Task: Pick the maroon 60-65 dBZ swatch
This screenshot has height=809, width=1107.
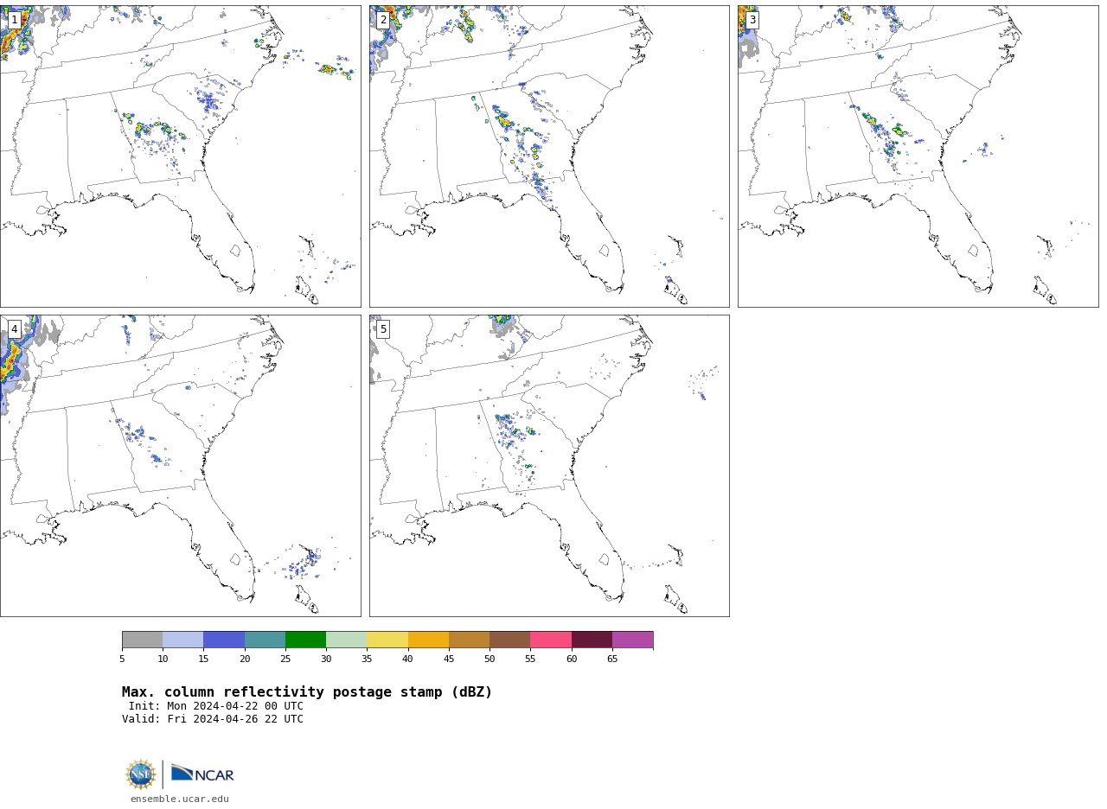Action: [x=592, y=640]
